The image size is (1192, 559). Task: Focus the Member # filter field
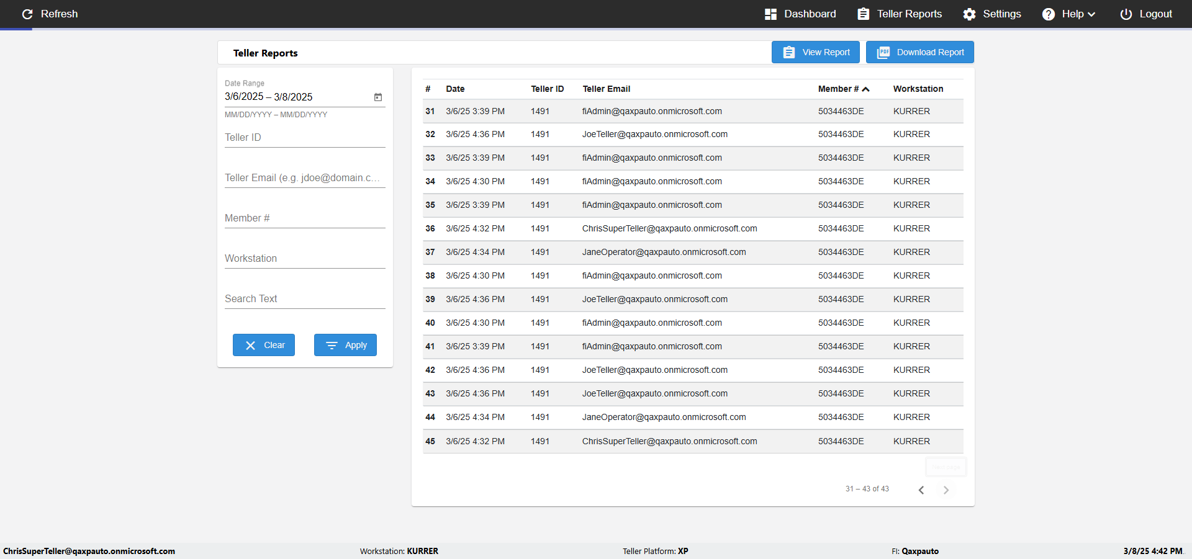305,218
